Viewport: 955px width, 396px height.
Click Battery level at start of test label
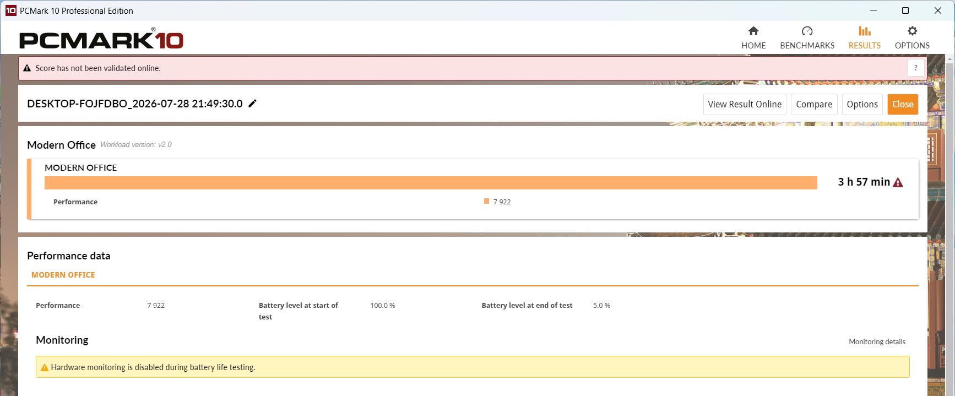(299, 311)
